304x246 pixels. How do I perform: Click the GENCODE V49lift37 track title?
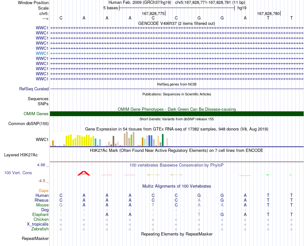[176, 24]
